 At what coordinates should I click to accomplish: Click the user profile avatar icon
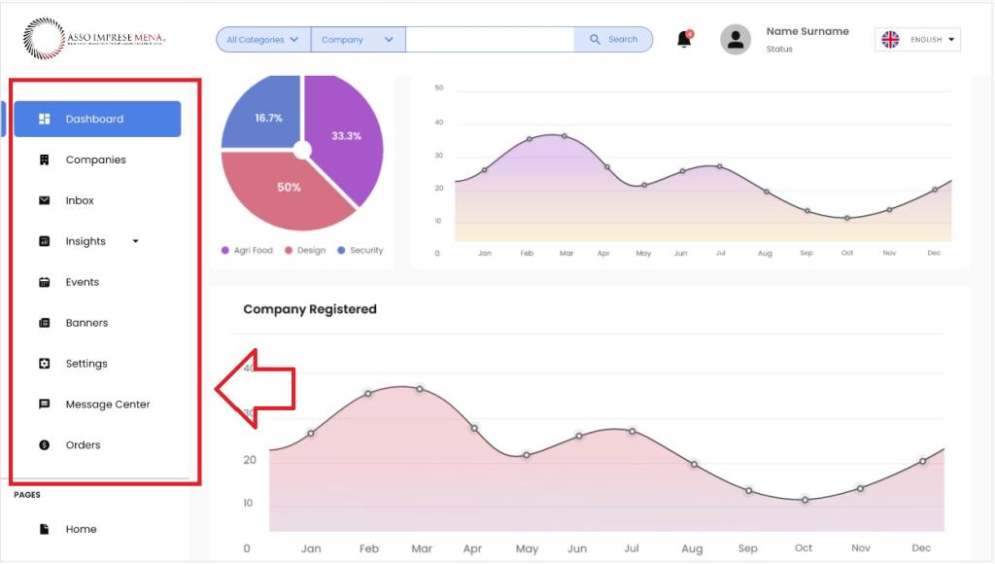736,40
